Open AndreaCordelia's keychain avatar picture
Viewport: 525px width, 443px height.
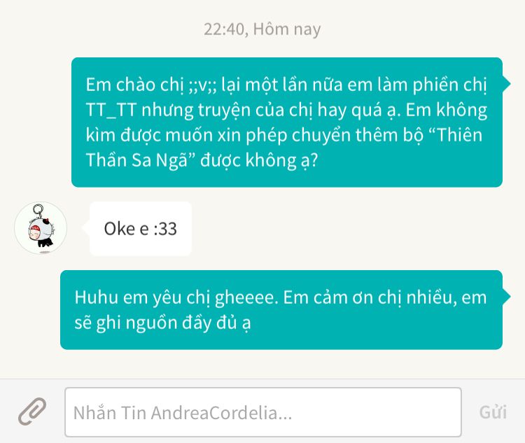(x=41, y=228)
